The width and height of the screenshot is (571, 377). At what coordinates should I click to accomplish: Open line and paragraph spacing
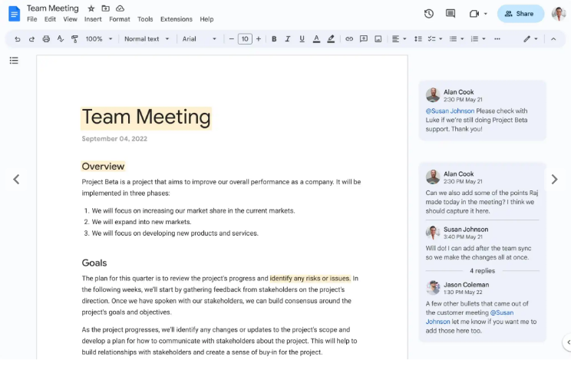(418, 39)
